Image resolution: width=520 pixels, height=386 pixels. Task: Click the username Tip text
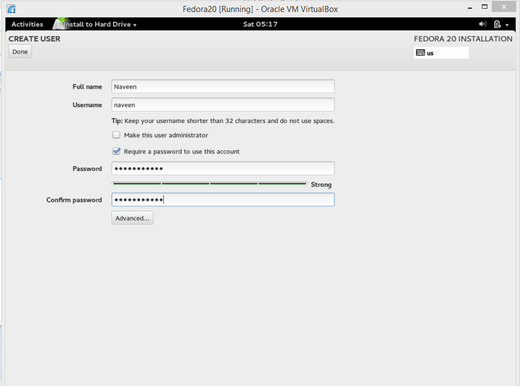(x=223, y=121)
